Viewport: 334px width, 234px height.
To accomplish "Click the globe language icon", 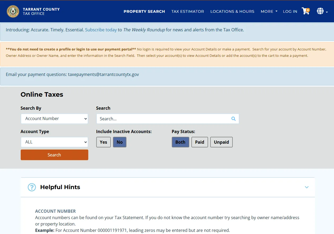I will click(x=320, y=11).
